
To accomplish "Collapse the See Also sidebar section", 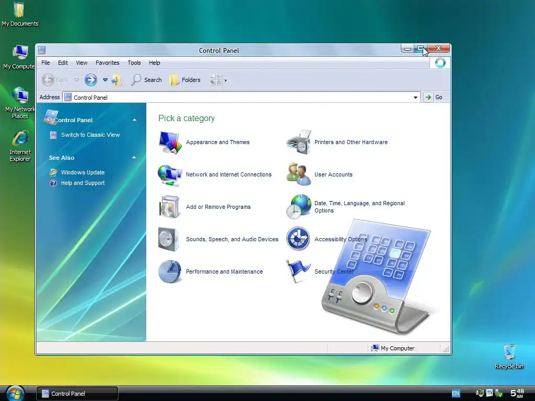I will point(134,158).
